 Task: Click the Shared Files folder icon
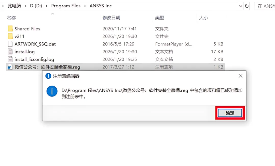(10, 28)
